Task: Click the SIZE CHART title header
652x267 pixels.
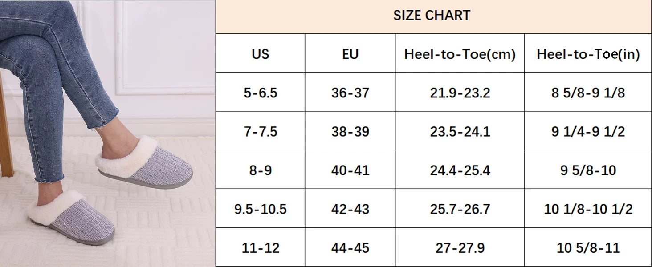Action: click(x=432, y=16)
